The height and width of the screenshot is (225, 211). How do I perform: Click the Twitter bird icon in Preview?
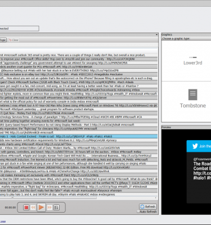pos(195,146)
